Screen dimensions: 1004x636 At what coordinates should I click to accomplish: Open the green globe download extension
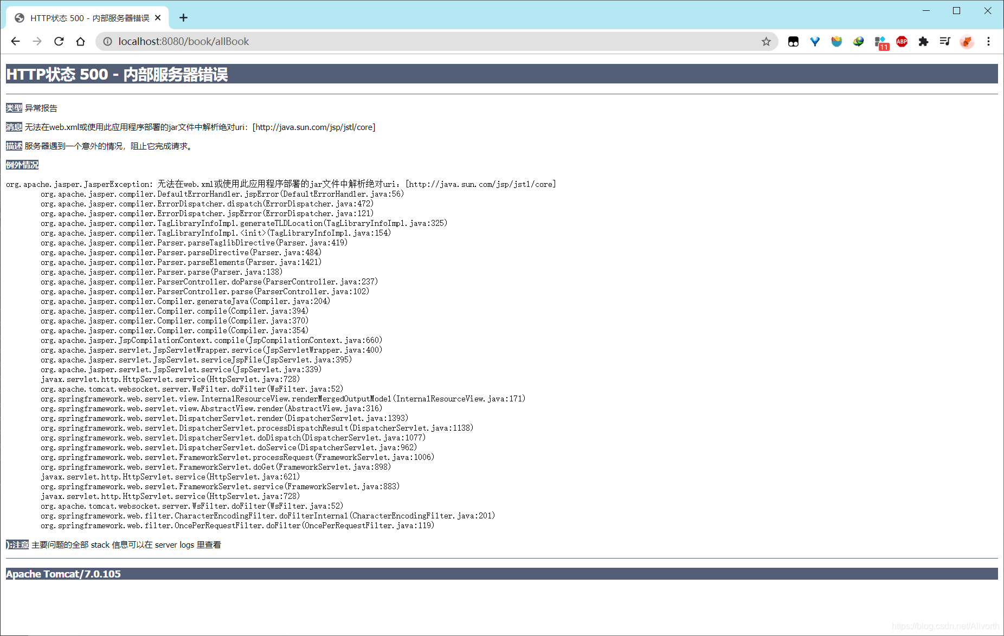858,41
